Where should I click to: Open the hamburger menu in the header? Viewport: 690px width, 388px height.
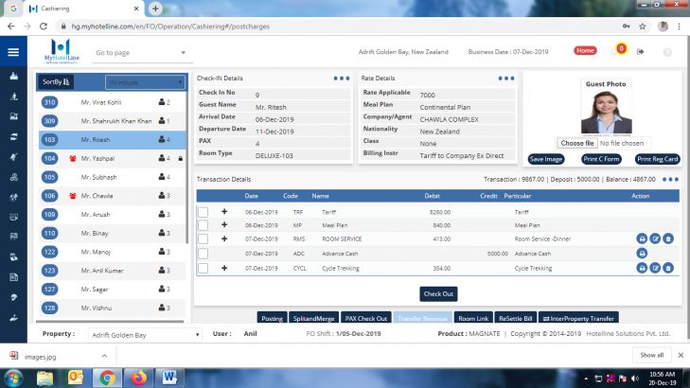click(13, 51)
